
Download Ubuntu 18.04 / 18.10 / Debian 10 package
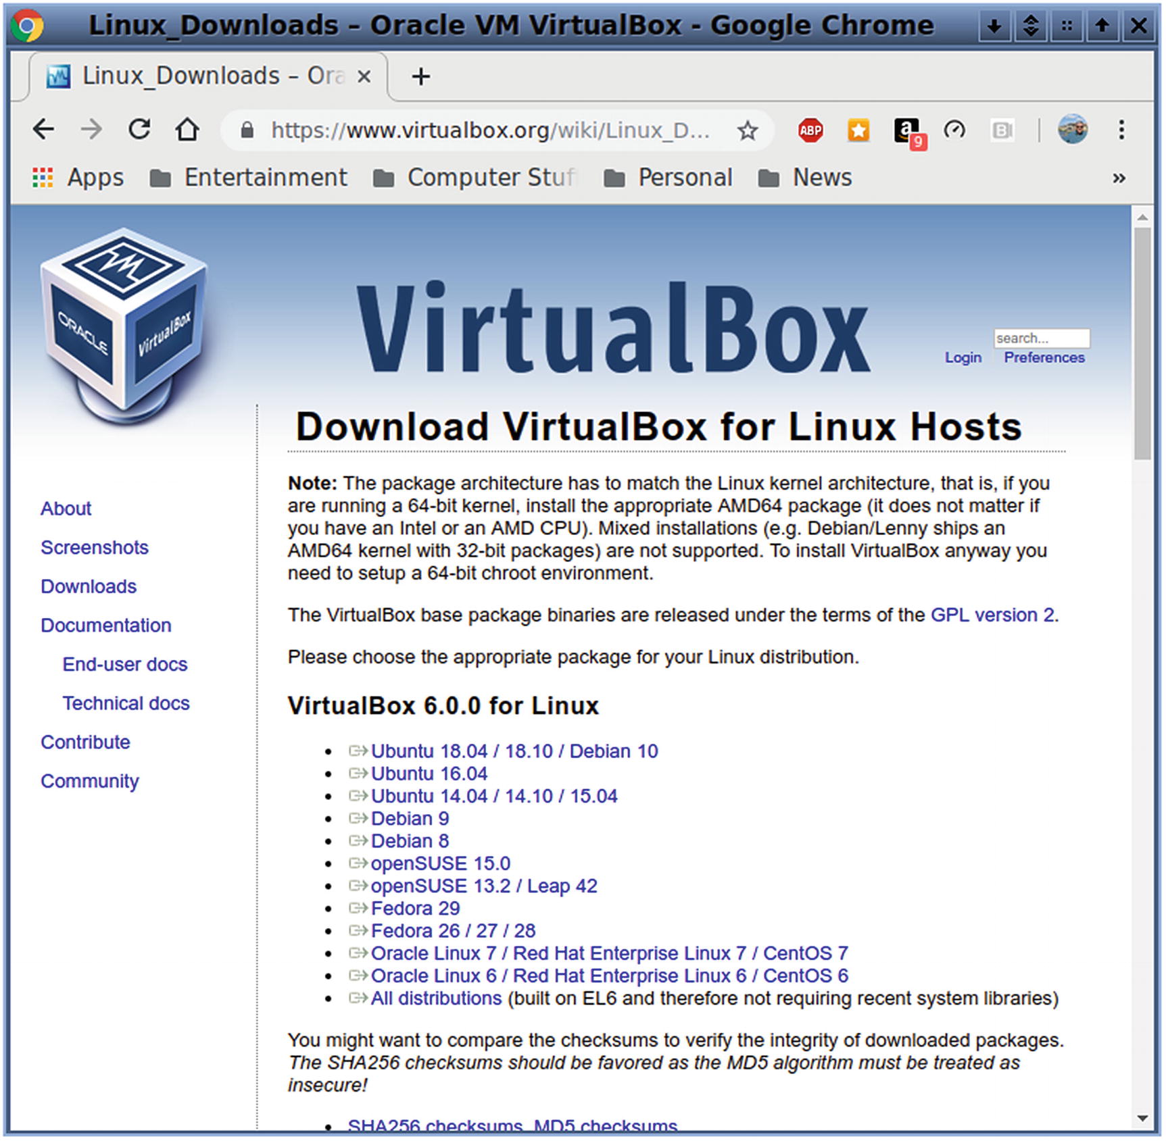point(514,751)
